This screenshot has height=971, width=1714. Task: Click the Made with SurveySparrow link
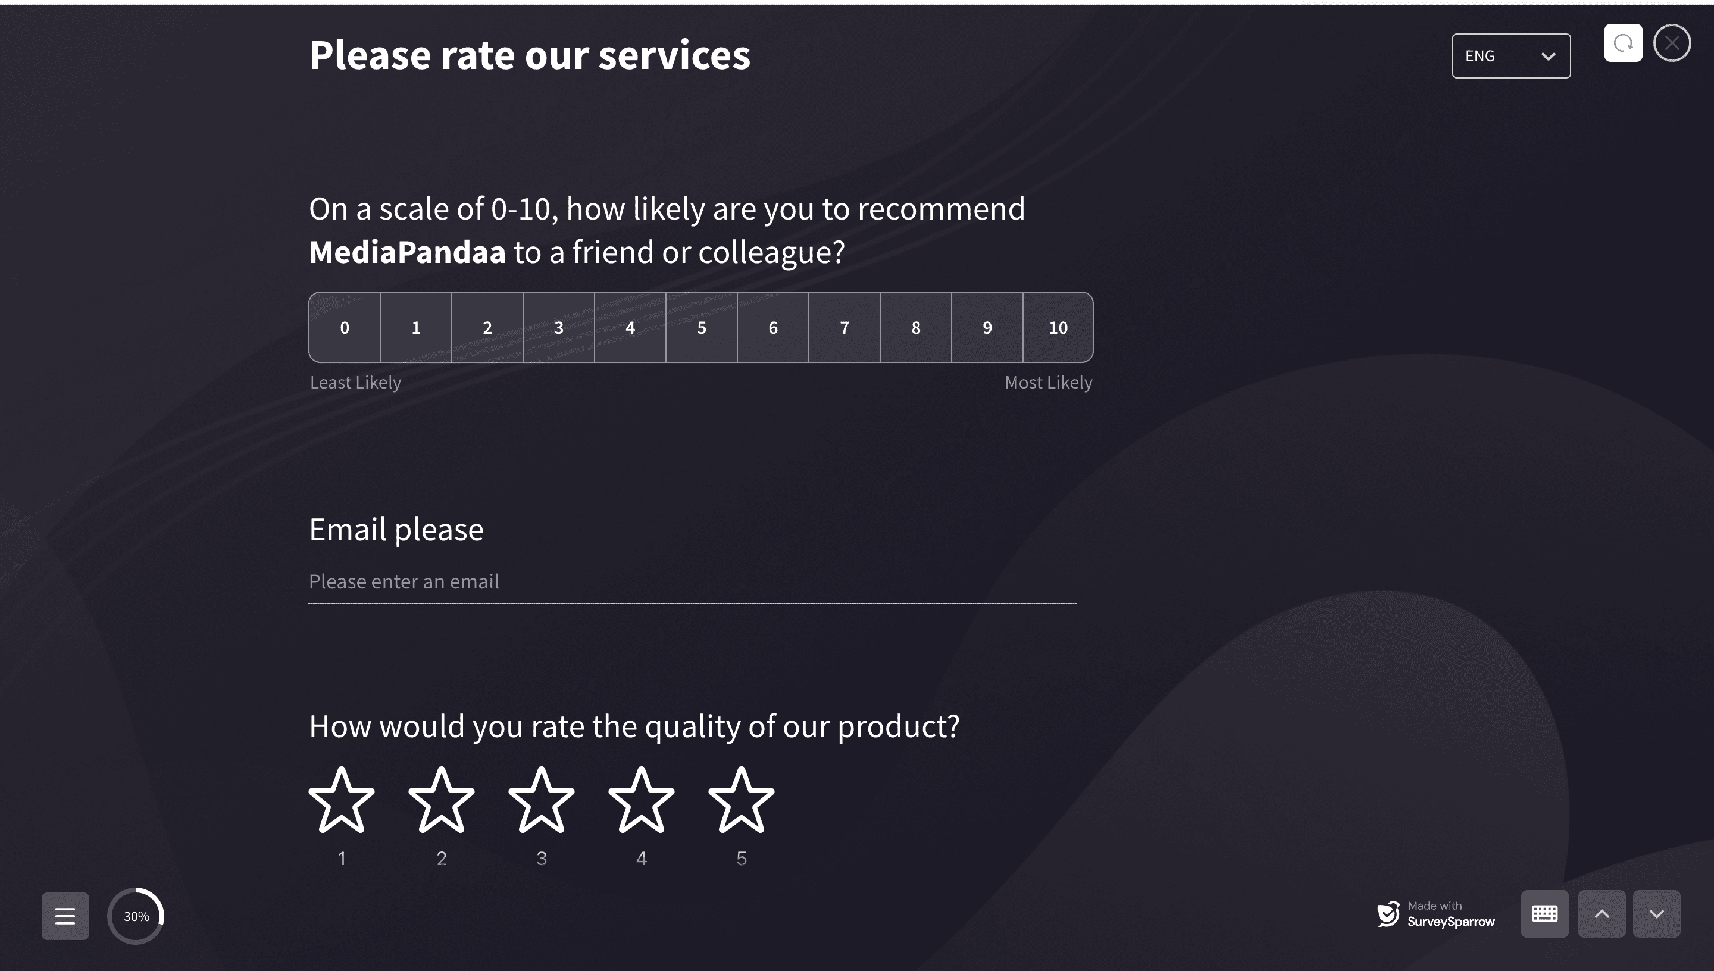[1450, 914]
